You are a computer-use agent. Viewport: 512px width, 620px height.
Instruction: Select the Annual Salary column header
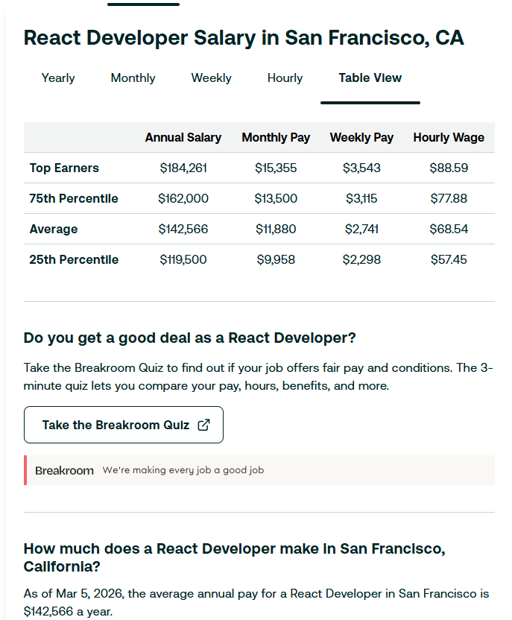pyautogui.click(x=183, y=138)
